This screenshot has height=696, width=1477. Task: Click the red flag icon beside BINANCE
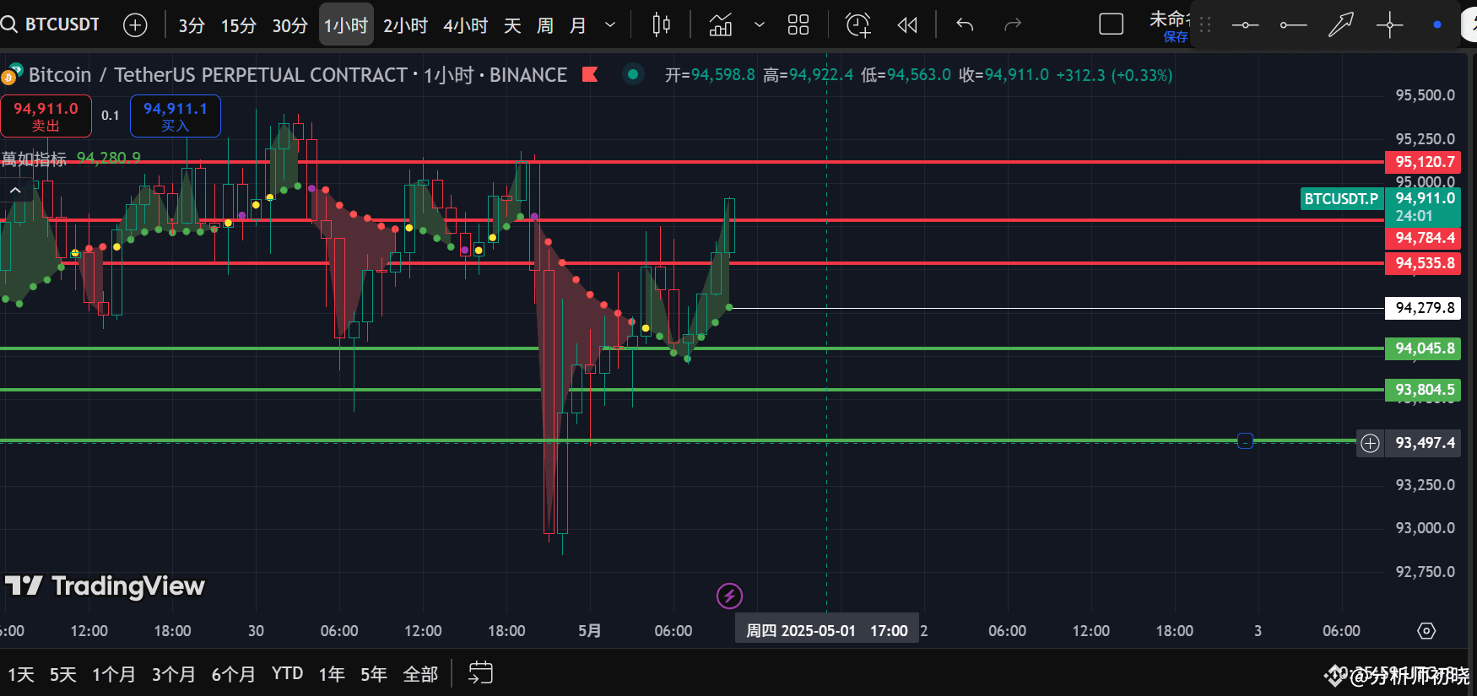(x=590, y=75)
